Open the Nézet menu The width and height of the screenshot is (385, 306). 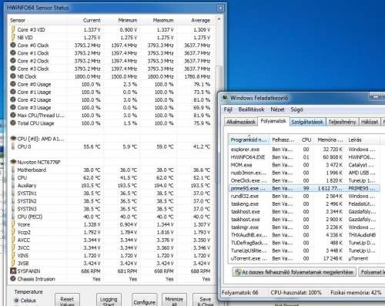click(277, 109)
